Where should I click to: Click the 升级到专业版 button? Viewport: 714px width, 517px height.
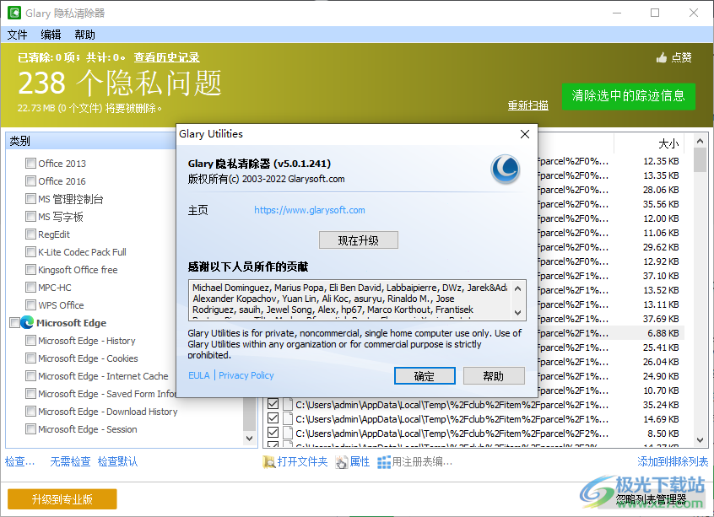62,499
